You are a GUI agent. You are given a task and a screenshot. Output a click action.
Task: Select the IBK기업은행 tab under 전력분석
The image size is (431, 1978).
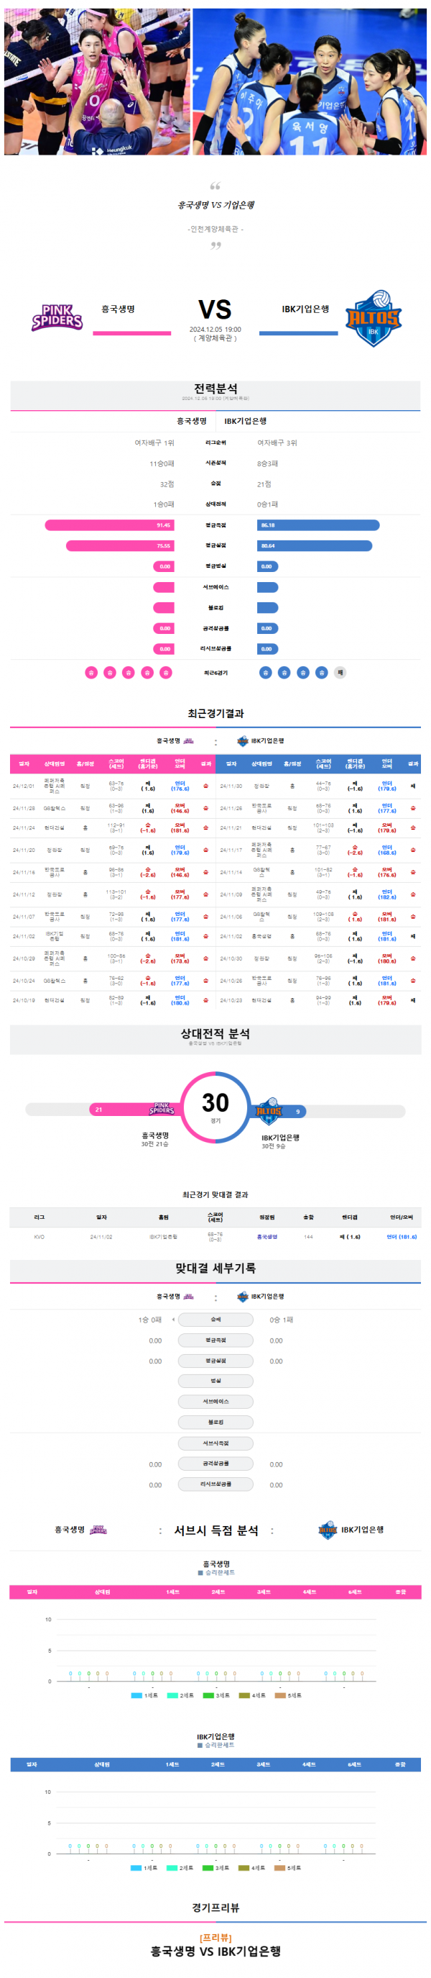click(246, 421)
